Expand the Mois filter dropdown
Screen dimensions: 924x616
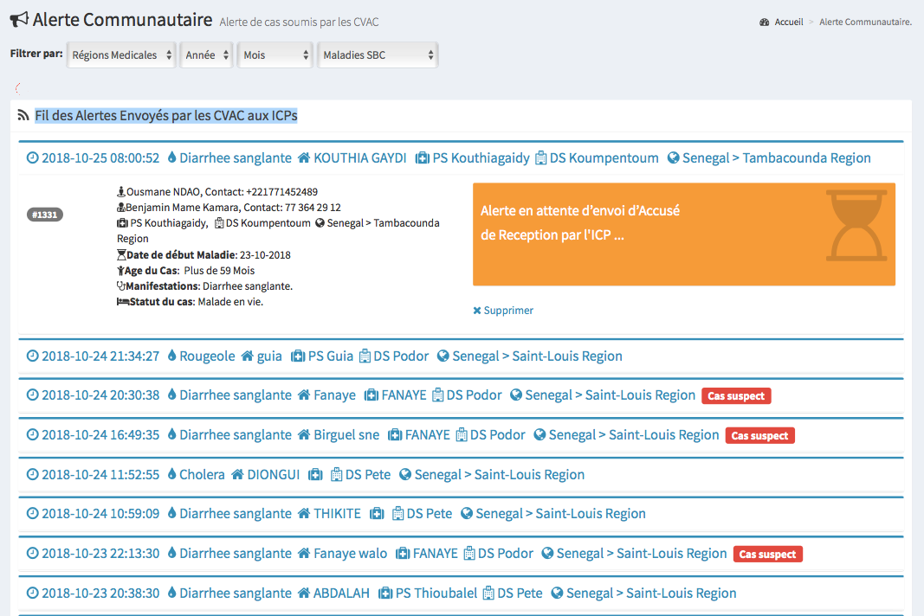click(x=275, y=55)
